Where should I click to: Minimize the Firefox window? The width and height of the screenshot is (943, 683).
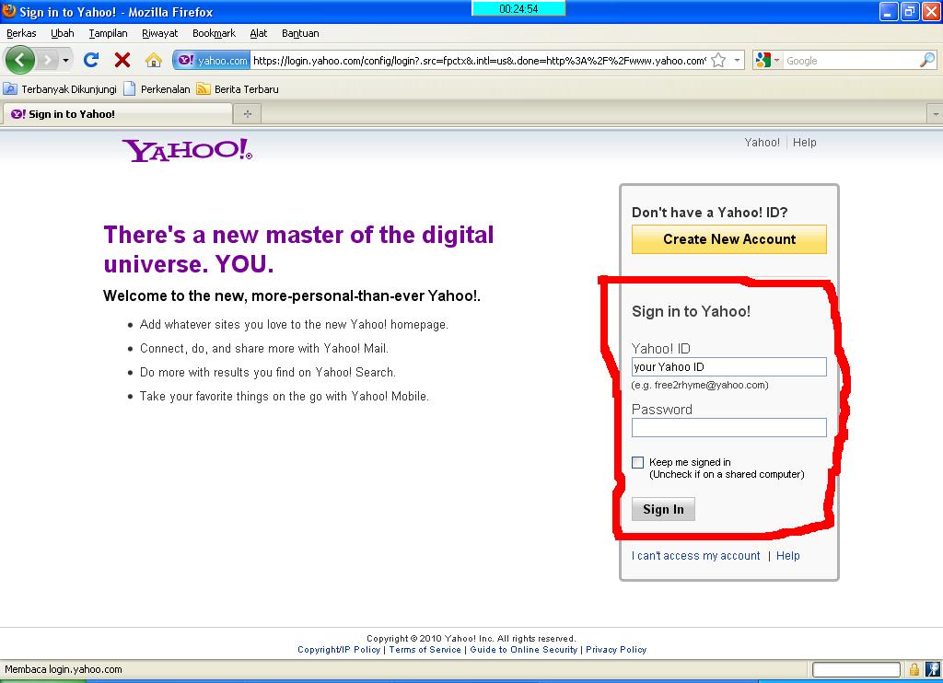click(x=889, y=11)
